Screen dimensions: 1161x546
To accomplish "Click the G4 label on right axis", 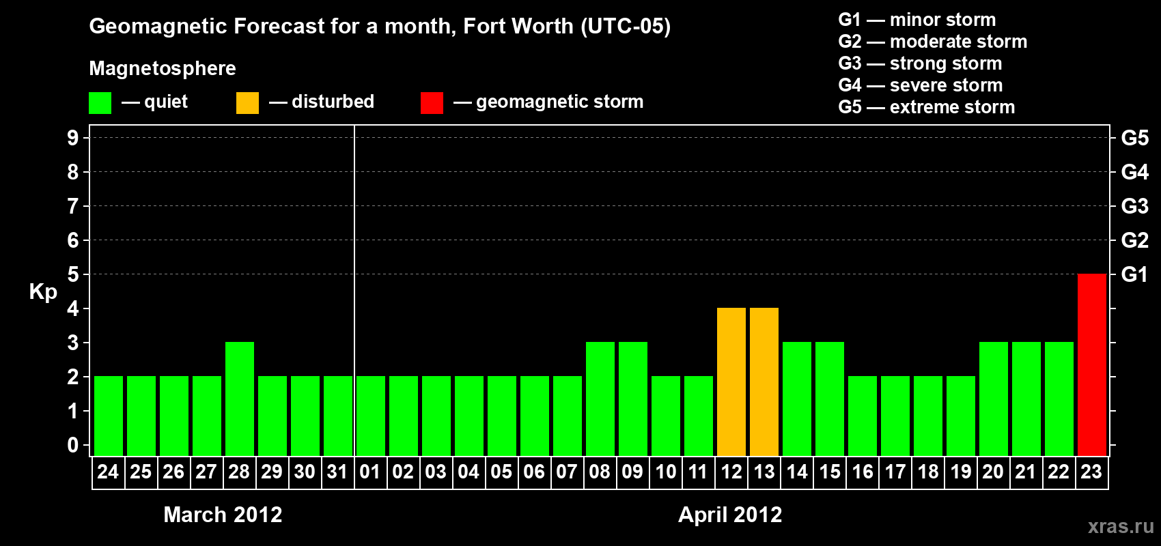I will coord(1135,172).
